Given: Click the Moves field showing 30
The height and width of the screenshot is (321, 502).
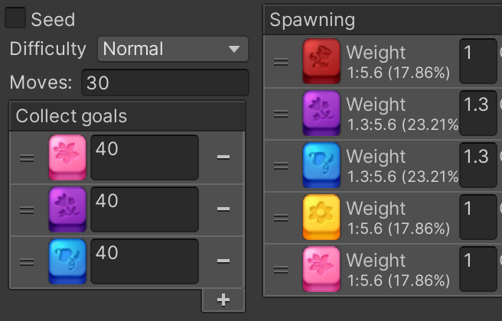Looking at the screenshot, I should pyautogui.click(x=165, y=83).
